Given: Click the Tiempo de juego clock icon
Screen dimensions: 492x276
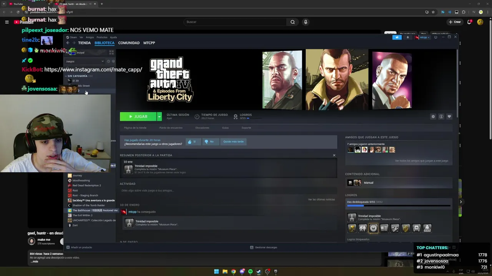Looking at the screenshot, I should click(x=197, y=117).
